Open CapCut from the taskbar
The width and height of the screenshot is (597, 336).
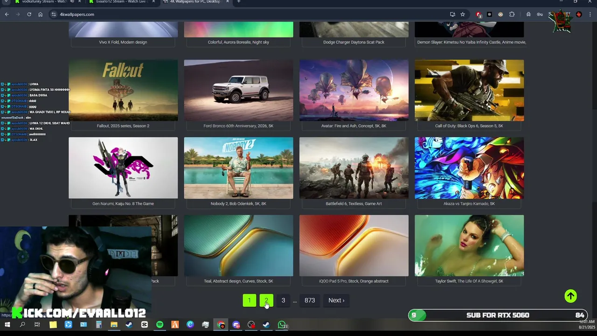145,325
